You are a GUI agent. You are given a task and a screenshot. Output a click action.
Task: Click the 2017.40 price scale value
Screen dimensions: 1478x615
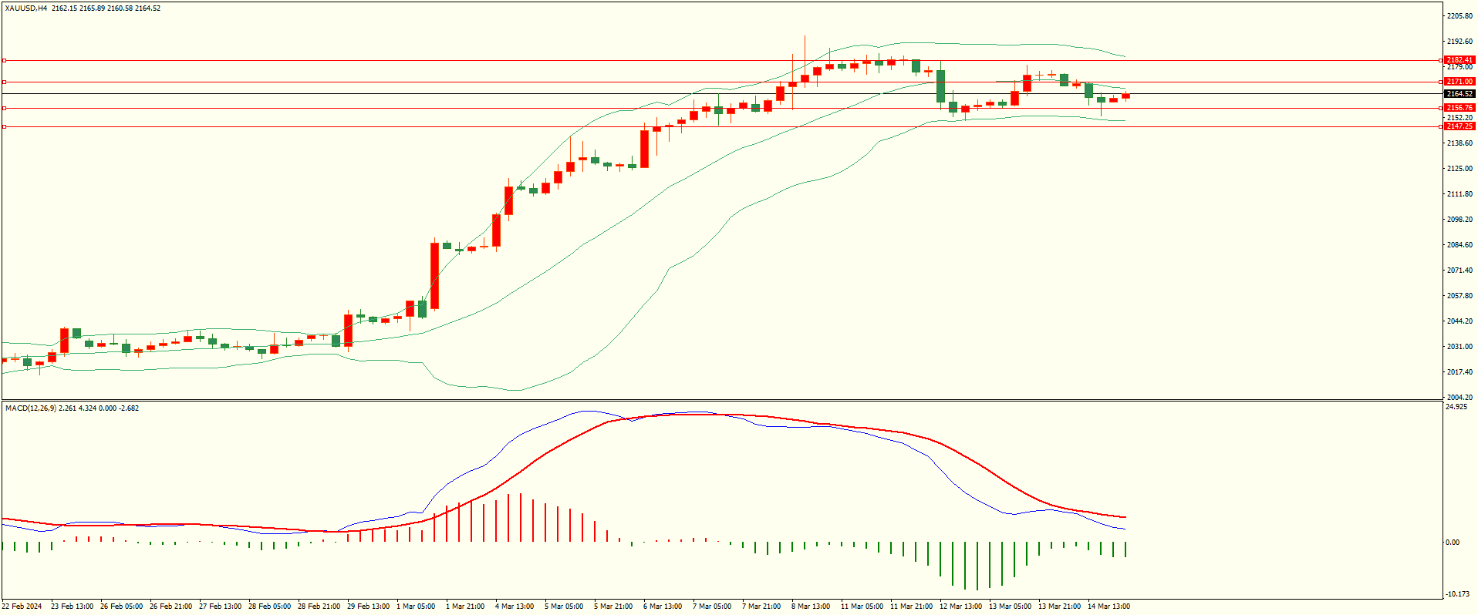click(1459, 372)
